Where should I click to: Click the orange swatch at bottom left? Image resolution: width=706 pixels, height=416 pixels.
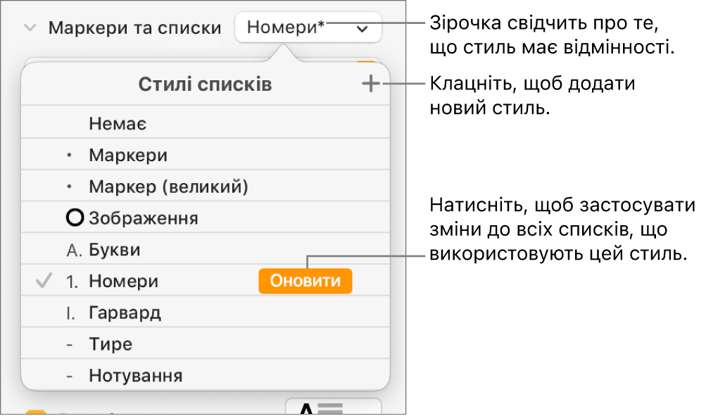36,412
